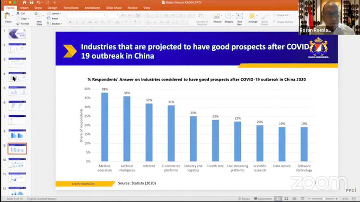Open the Section dropdown
Screen dimensions: 360x202
[x=56, y=24]
